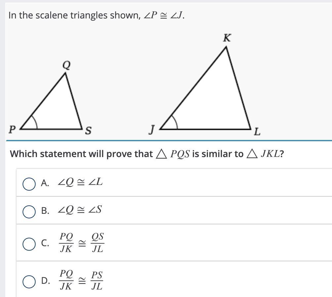Click the ∠Q ≅ ∠S answer text
Viewport: 332px width, 297px height.
pyautogui.click(x=80, y=210)
